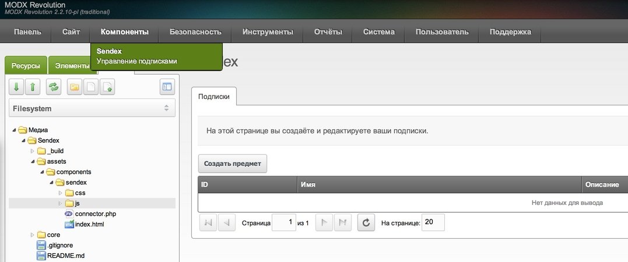Viewport: 628px width, 262px height.
Task: Switch to the Ресурсы tab
Action: point(26,66)
